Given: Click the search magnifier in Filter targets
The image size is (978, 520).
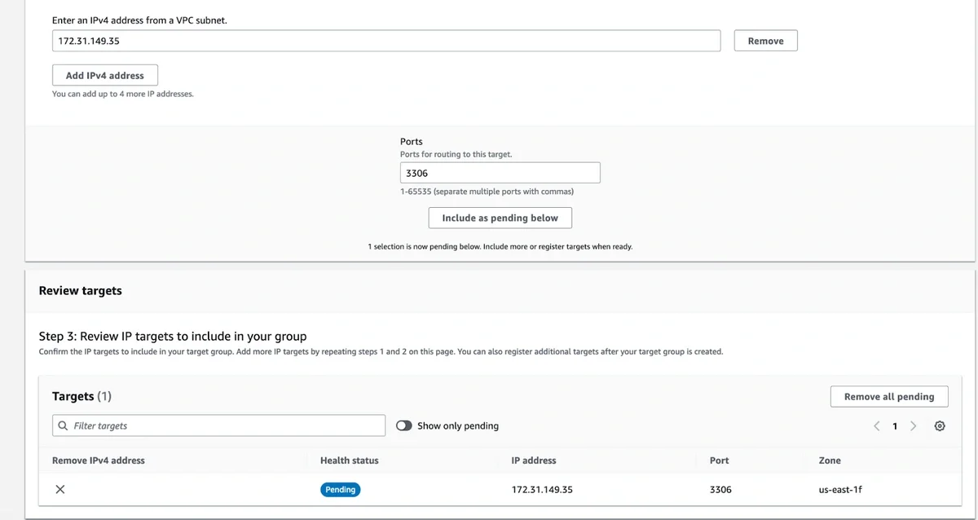Looking at the screenshot, I should 64,425.
